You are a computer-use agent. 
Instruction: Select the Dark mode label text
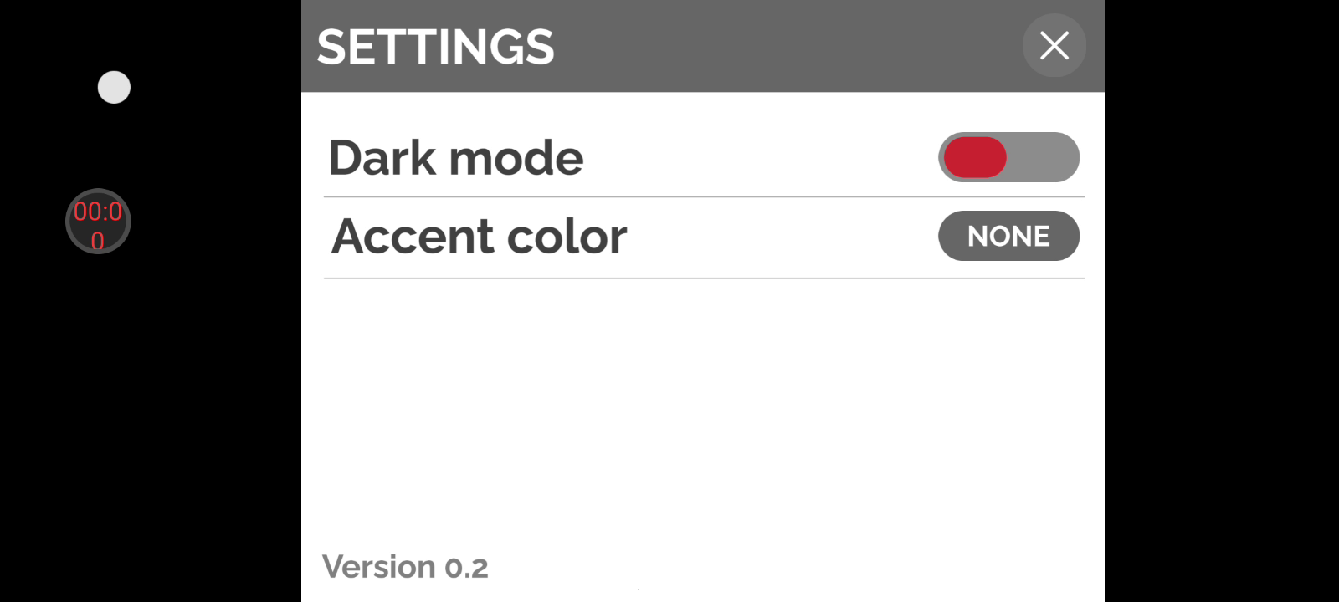click(456, 157)
